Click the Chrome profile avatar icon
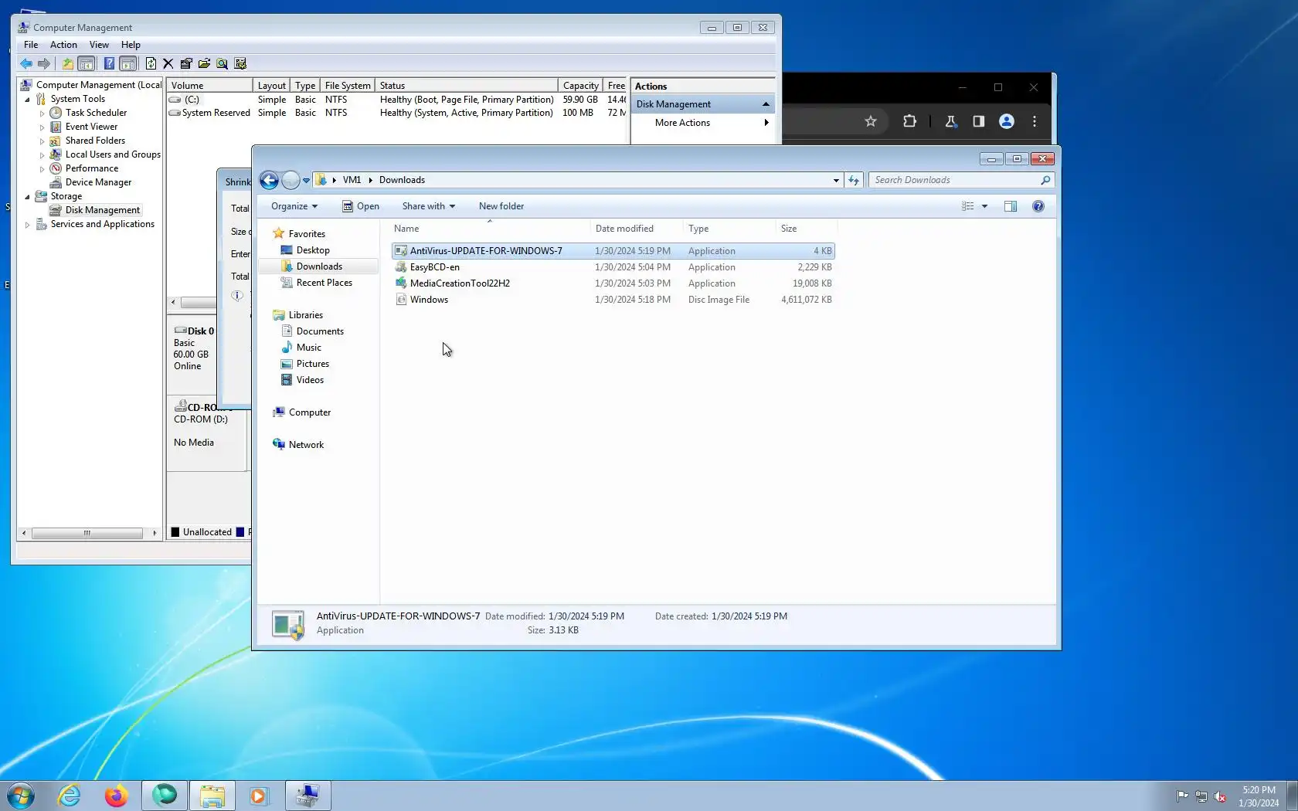This screenshot has width=1298, height=811. (x=1006, y=121)
